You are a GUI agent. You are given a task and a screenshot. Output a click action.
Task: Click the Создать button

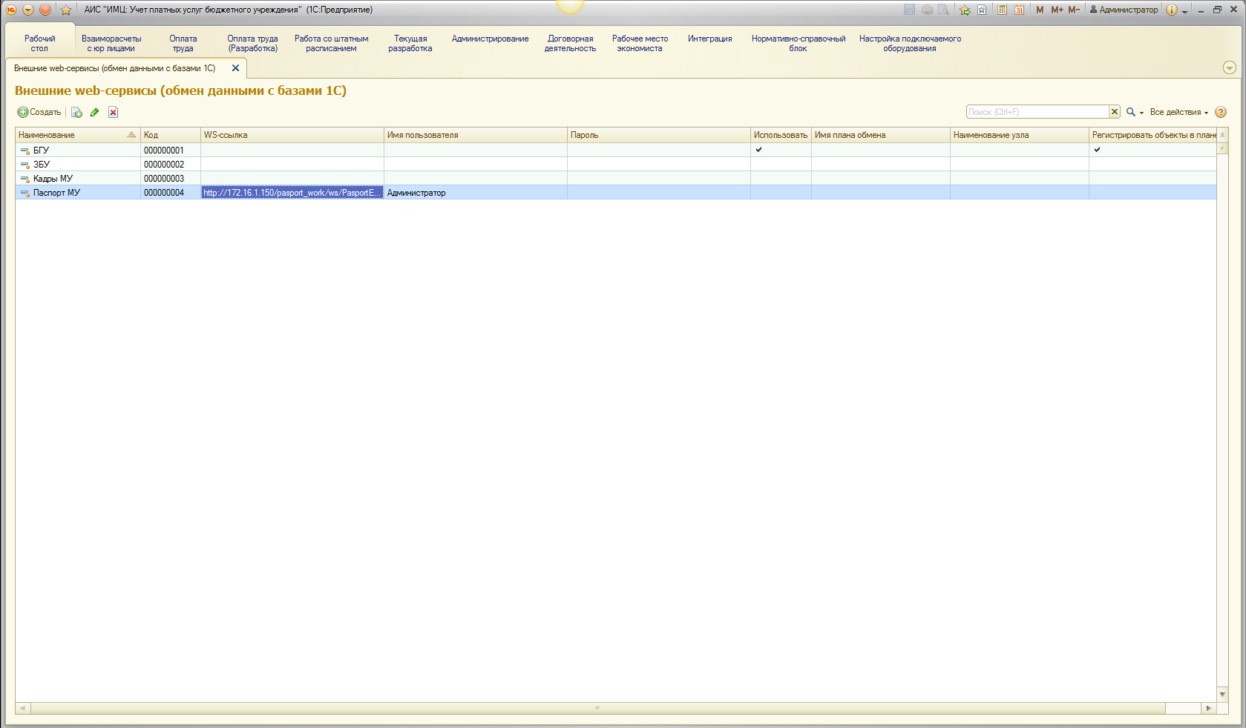point(39,113)
